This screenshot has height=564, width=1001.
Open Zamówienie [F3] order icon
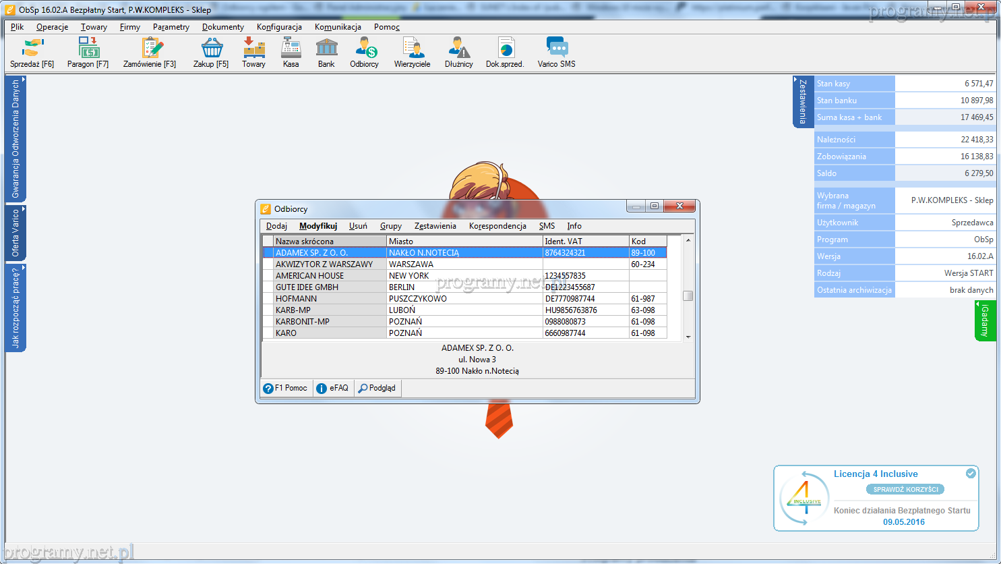(x=150, y=53)
